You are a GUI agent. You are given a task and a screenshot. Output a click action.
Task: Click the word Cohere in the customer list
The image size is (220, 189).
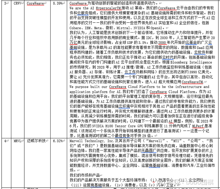pos(75,28)
